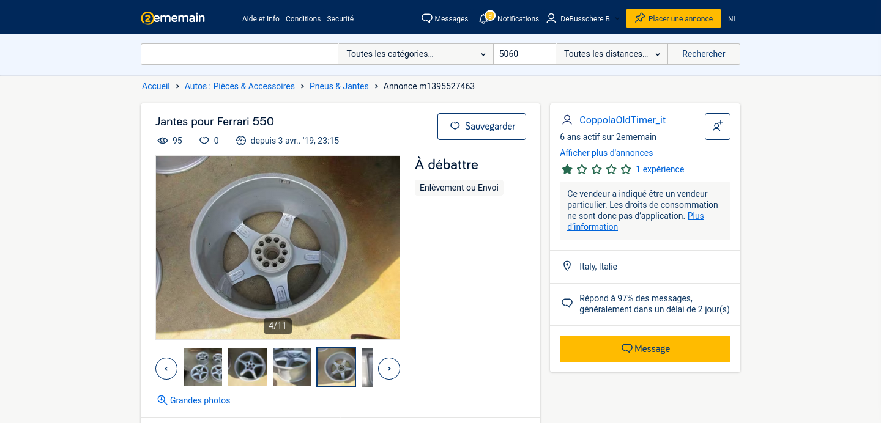Click Placer une annonce button

coord(673,18)
